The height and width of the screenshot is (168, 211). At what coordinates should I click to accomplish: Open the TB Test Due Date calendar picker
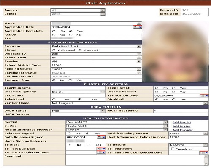click(x=101, y=149)
